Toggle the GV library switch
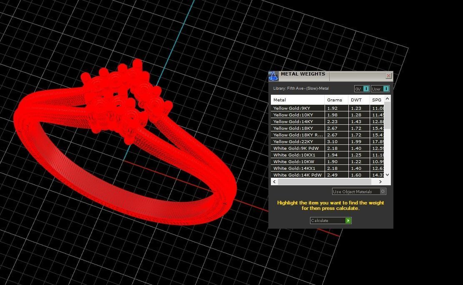Screen dimensions: 463x285 pyautogui.click(x=362, y=89)
